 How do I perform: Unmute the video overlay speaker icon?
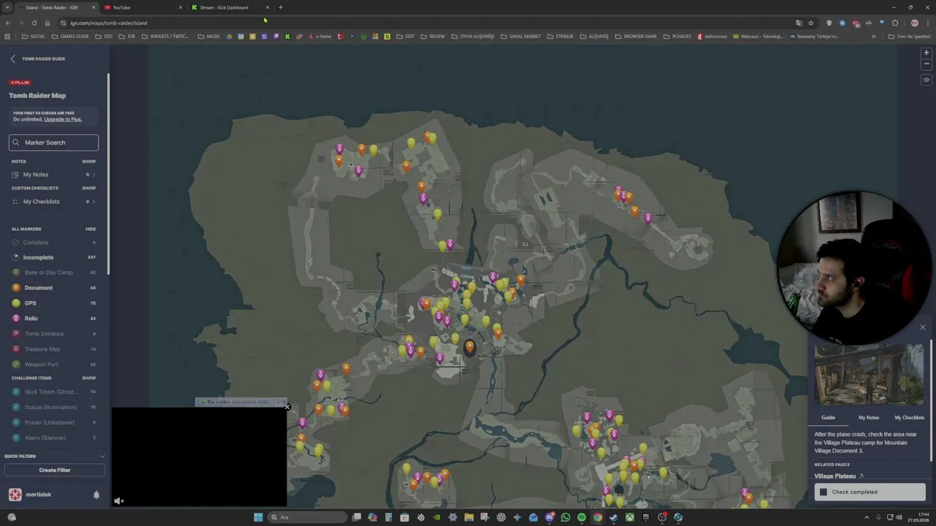tap(118, 500)
